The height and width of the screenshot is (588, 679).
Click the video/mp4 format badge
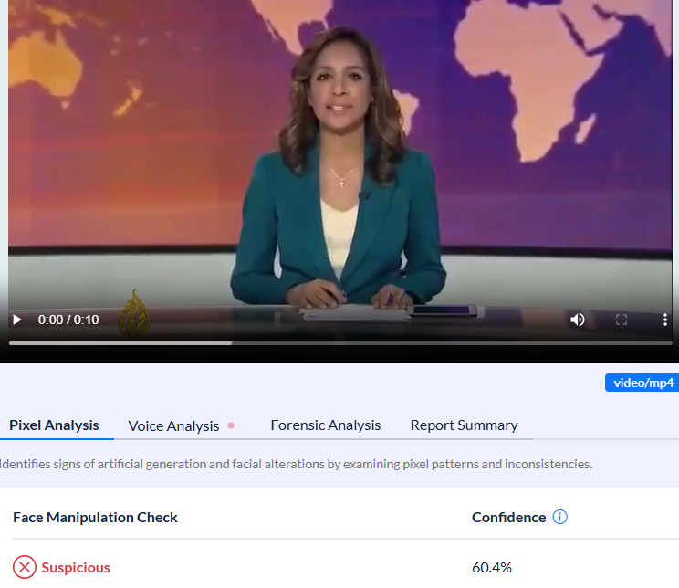tap(642, 383)
